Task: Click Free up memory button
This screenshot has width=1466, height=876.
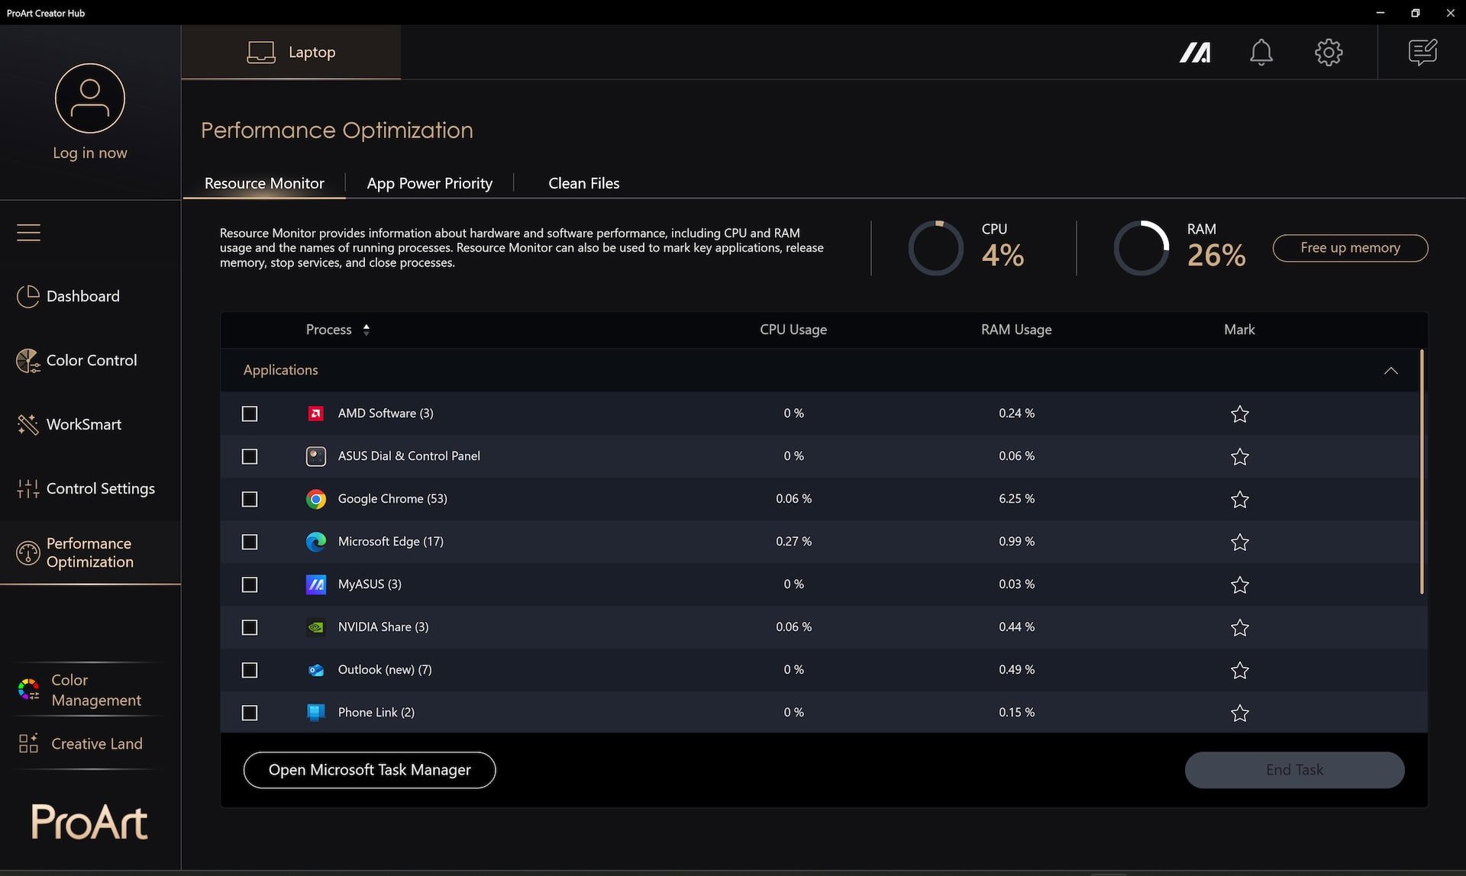Action: [x=1350, y=247]
